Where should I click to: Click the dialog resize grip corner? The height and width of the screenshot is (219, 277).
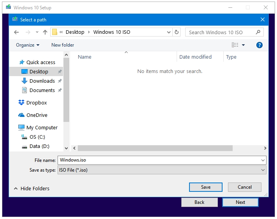(x=266, y=195)
